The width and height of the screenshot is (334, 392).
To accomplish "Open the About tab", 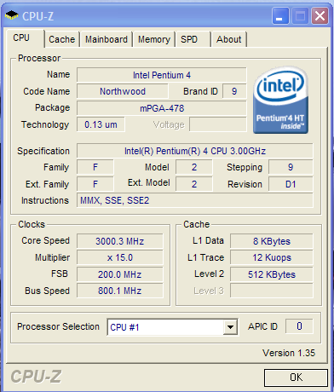I will [x=229, y=39].
